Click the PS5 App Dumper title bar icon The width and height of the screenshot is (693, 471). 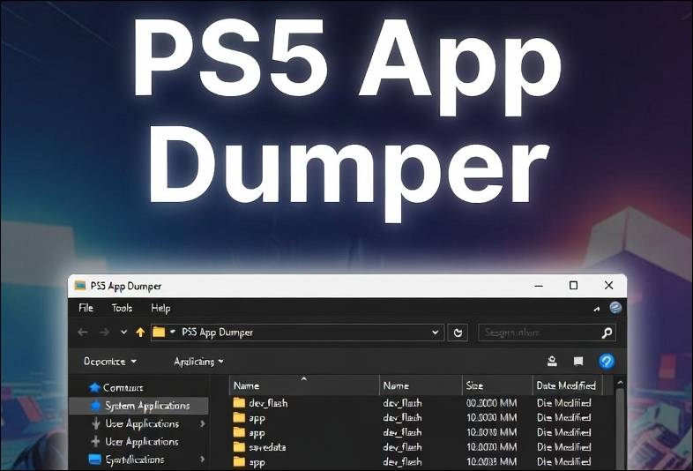tap(80, 286)
